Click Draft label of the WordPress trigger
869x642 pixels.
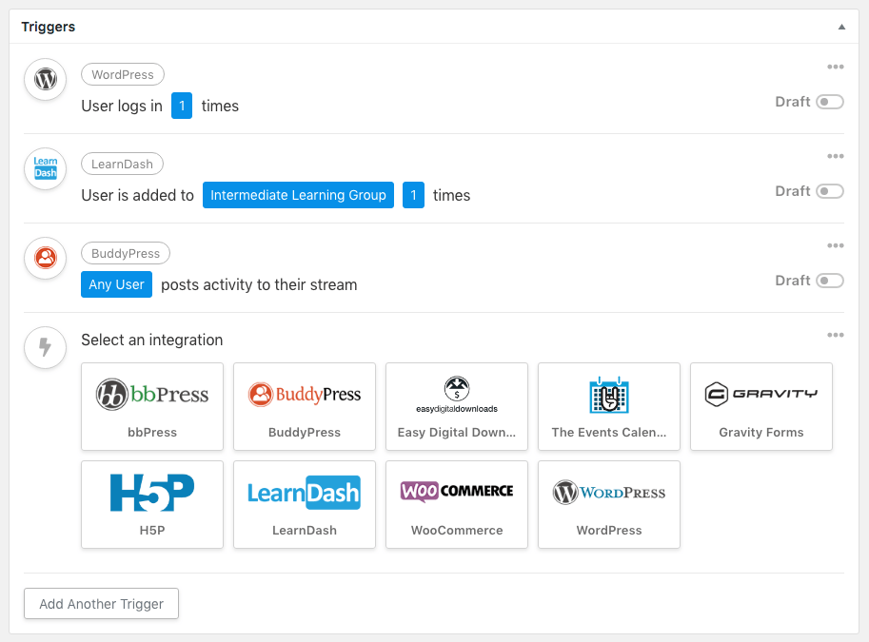coord(793,102)
